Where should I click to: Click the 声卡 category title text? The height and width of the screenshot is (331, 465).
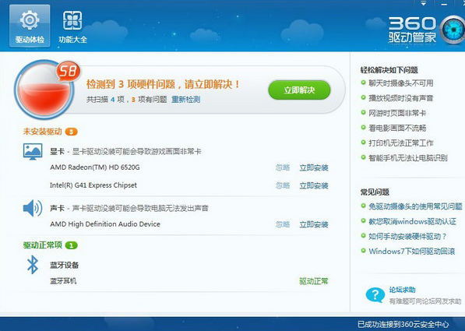[57, 208]
